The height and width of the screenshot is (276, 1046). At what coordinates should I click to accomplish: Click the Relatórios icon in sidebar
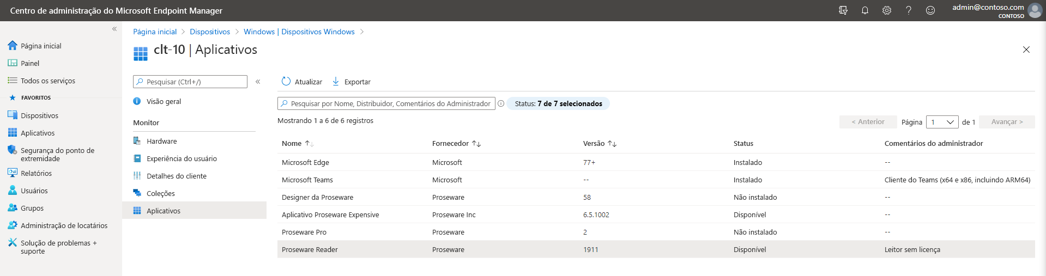tap(13, 173)
